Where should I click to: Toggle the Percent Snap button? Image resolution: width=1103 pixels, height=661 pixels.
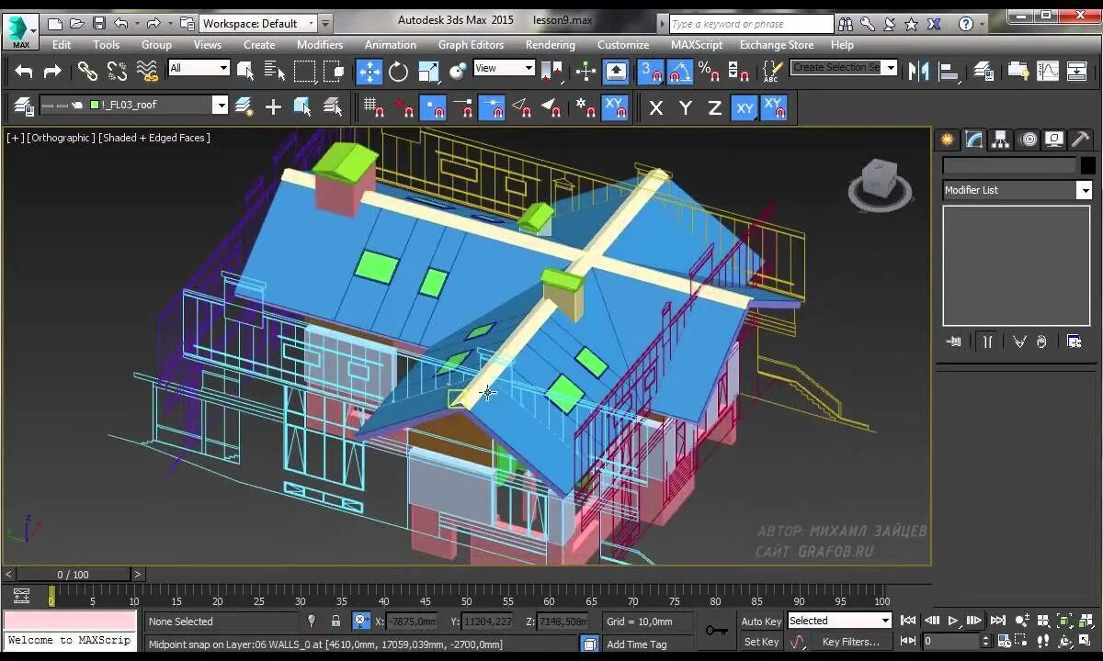point(709,71)
